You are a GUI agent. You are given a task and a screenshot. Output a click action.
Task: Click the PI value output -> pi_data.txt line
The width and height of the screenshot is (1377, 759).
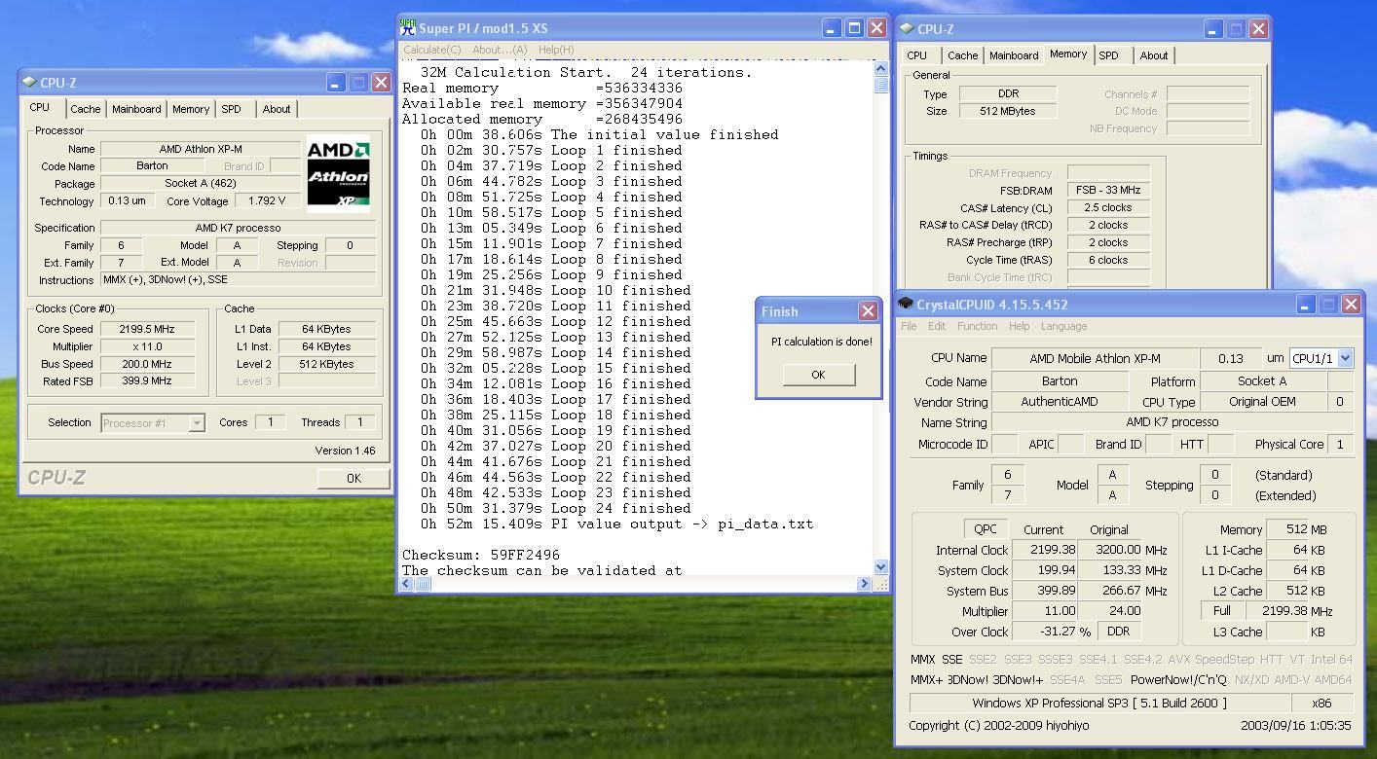tap(616, 524)
